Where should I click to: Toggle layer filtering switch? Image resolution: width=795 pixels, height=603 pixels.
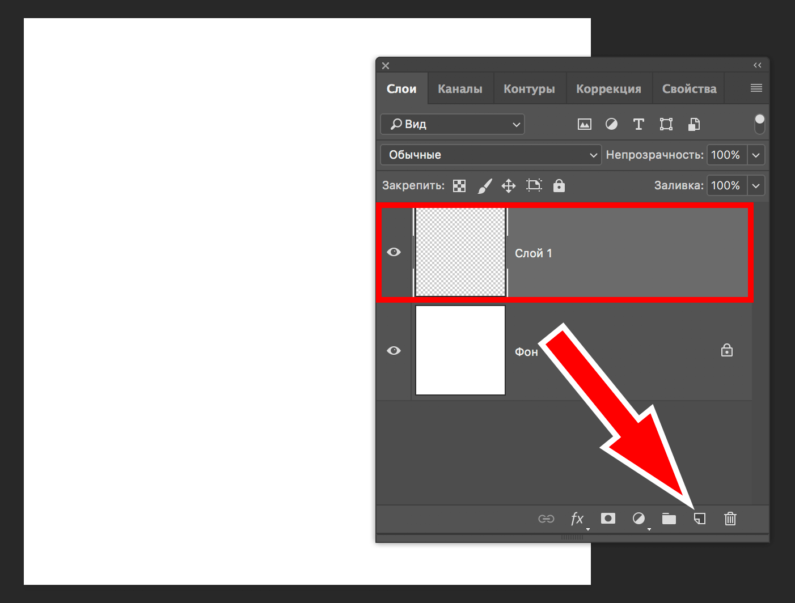point(760,124)
